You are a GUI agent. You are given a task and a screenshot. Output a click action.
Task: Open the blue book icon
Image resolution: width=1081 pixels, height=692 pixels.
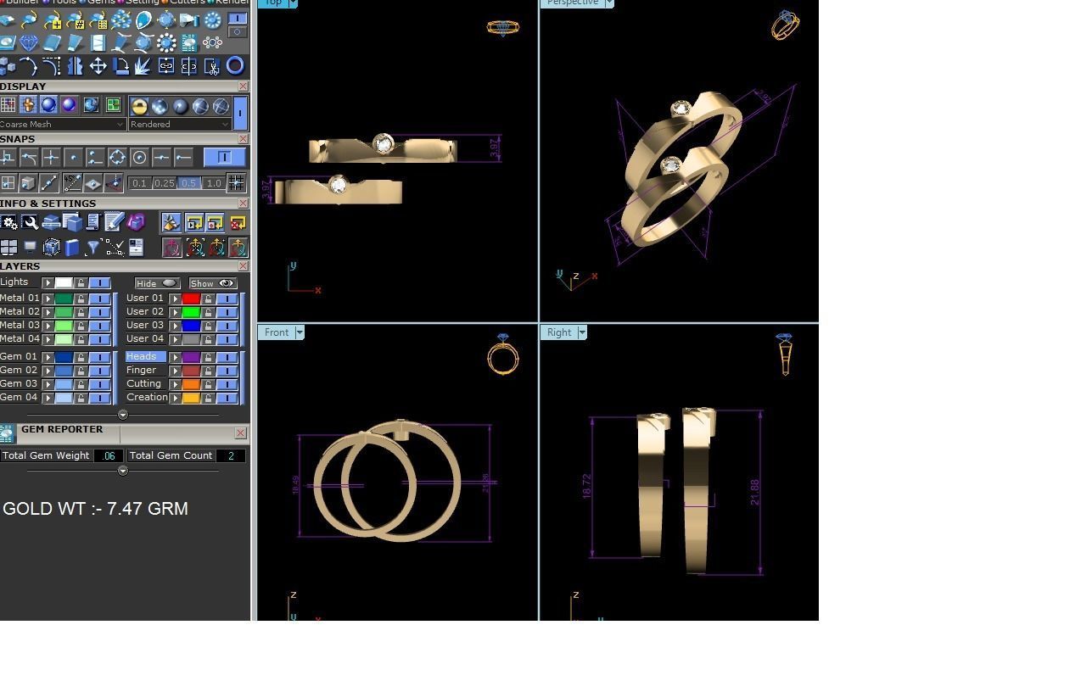tap(72, 248)
